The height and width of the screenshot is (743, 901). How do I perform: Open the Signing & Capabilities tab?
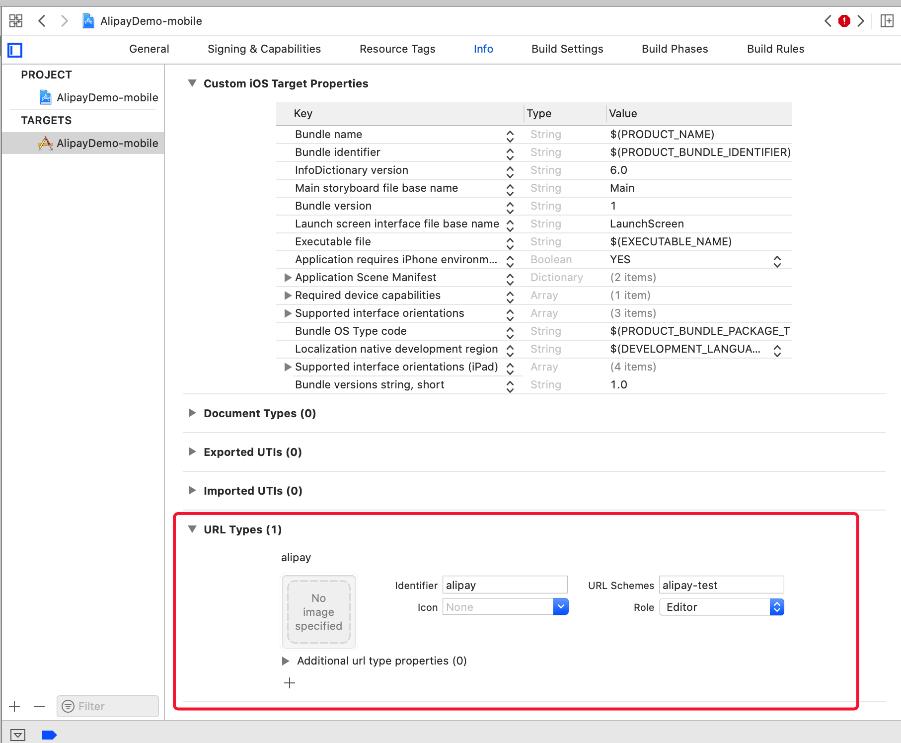pyautogui.click(x=264, y=49)
